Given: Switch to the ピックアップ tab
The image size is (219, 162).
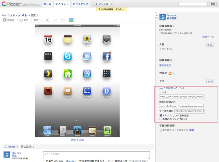Looking at the screenshot, I should [x=81, y=4].
